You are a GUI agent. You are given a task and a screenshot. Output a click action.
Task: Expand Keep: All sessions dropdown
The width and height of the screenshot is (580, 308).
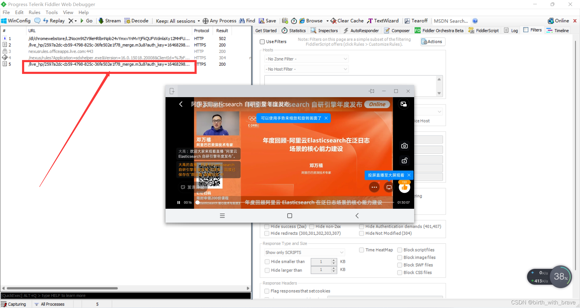tap(178, 21)
